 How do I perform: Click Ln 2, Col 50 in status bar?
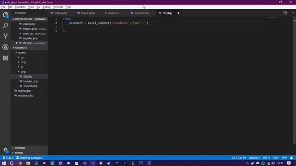[239, 158]
